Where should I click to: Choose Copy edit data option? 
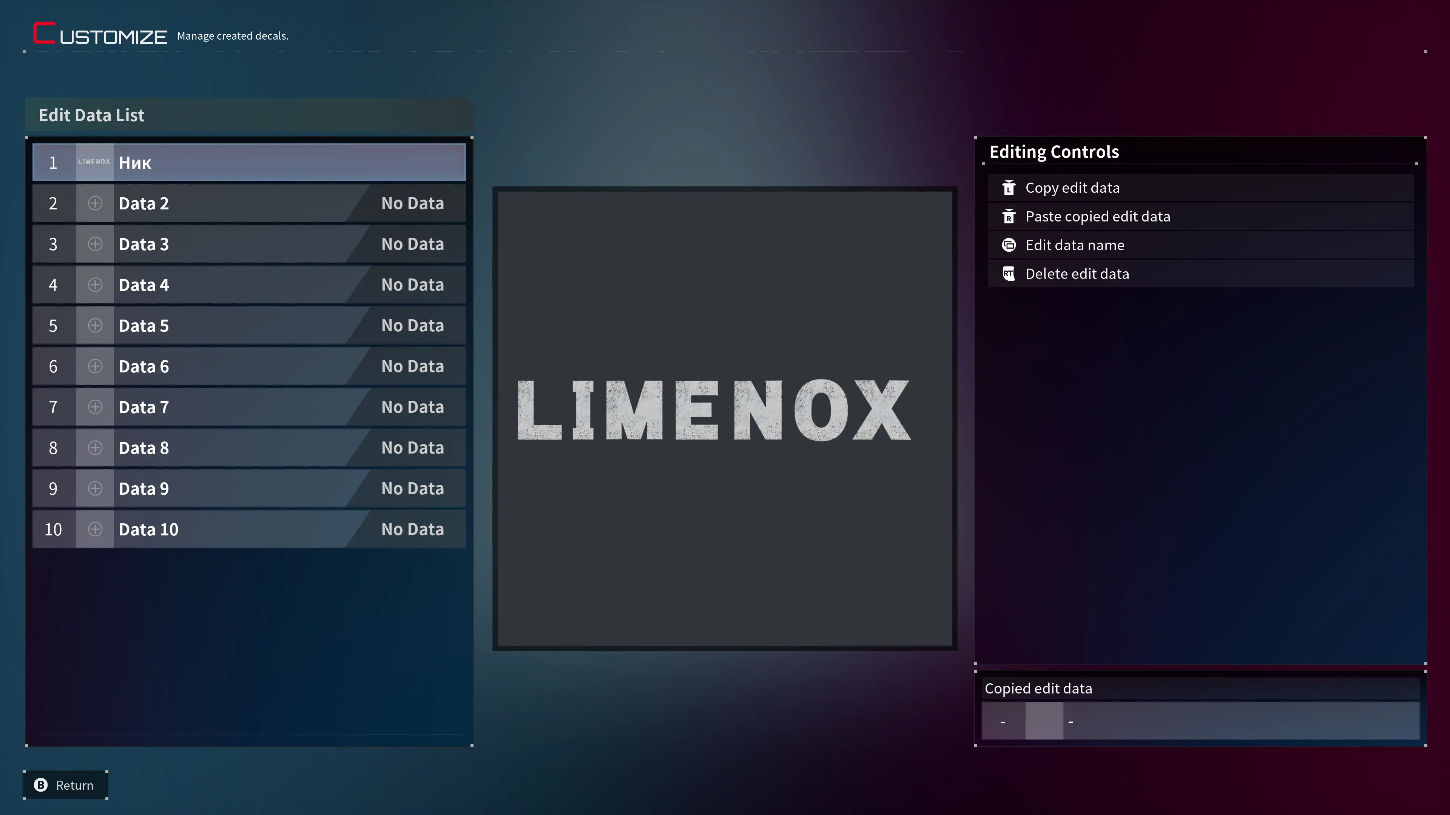click(1072, 188)
